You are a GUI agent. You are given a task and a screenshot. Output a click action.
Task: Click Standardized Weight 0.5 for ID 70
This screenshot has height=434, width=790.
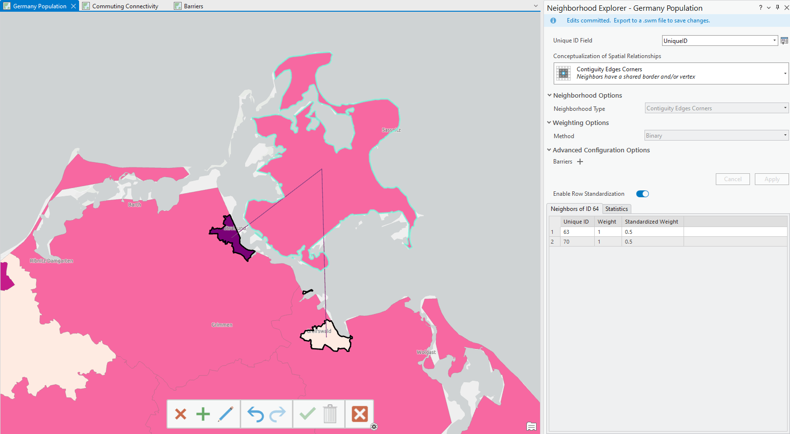pos(653,242)
